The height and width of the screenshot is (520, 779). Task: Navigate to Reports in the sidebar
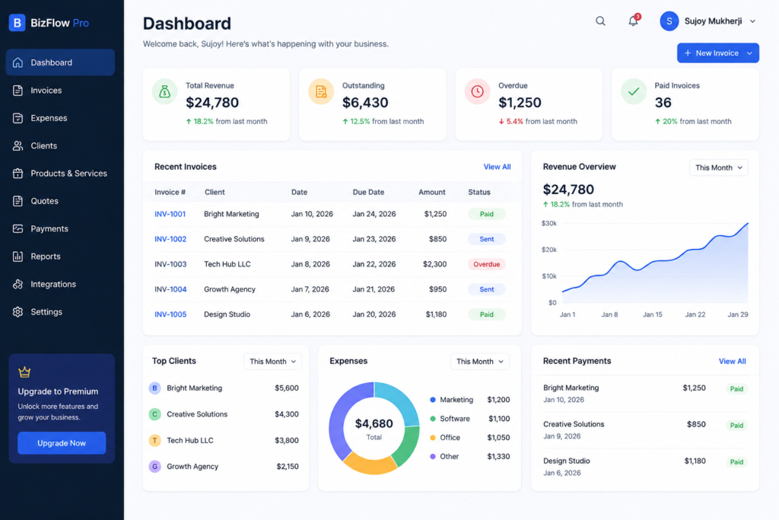point(60,257)
